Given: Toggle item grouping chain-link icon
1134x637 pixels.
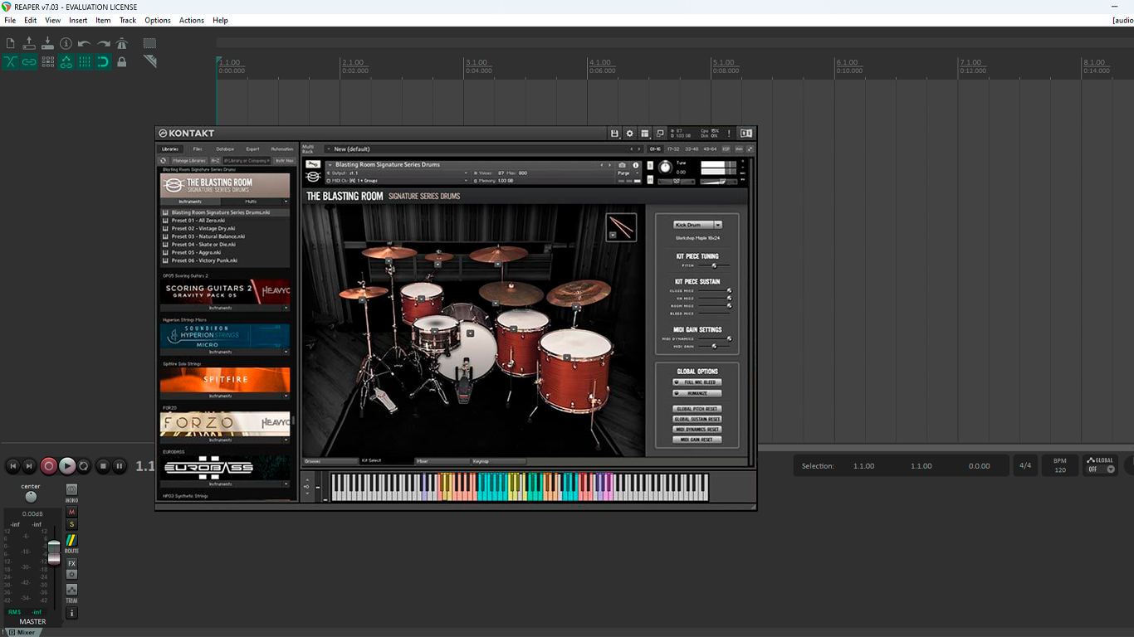Looking at the screenshot, I should pyautogui.click(x=29, y=61).
